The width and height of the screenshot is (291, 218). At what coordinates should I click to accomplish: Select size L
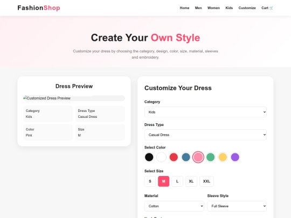point(177,181)
